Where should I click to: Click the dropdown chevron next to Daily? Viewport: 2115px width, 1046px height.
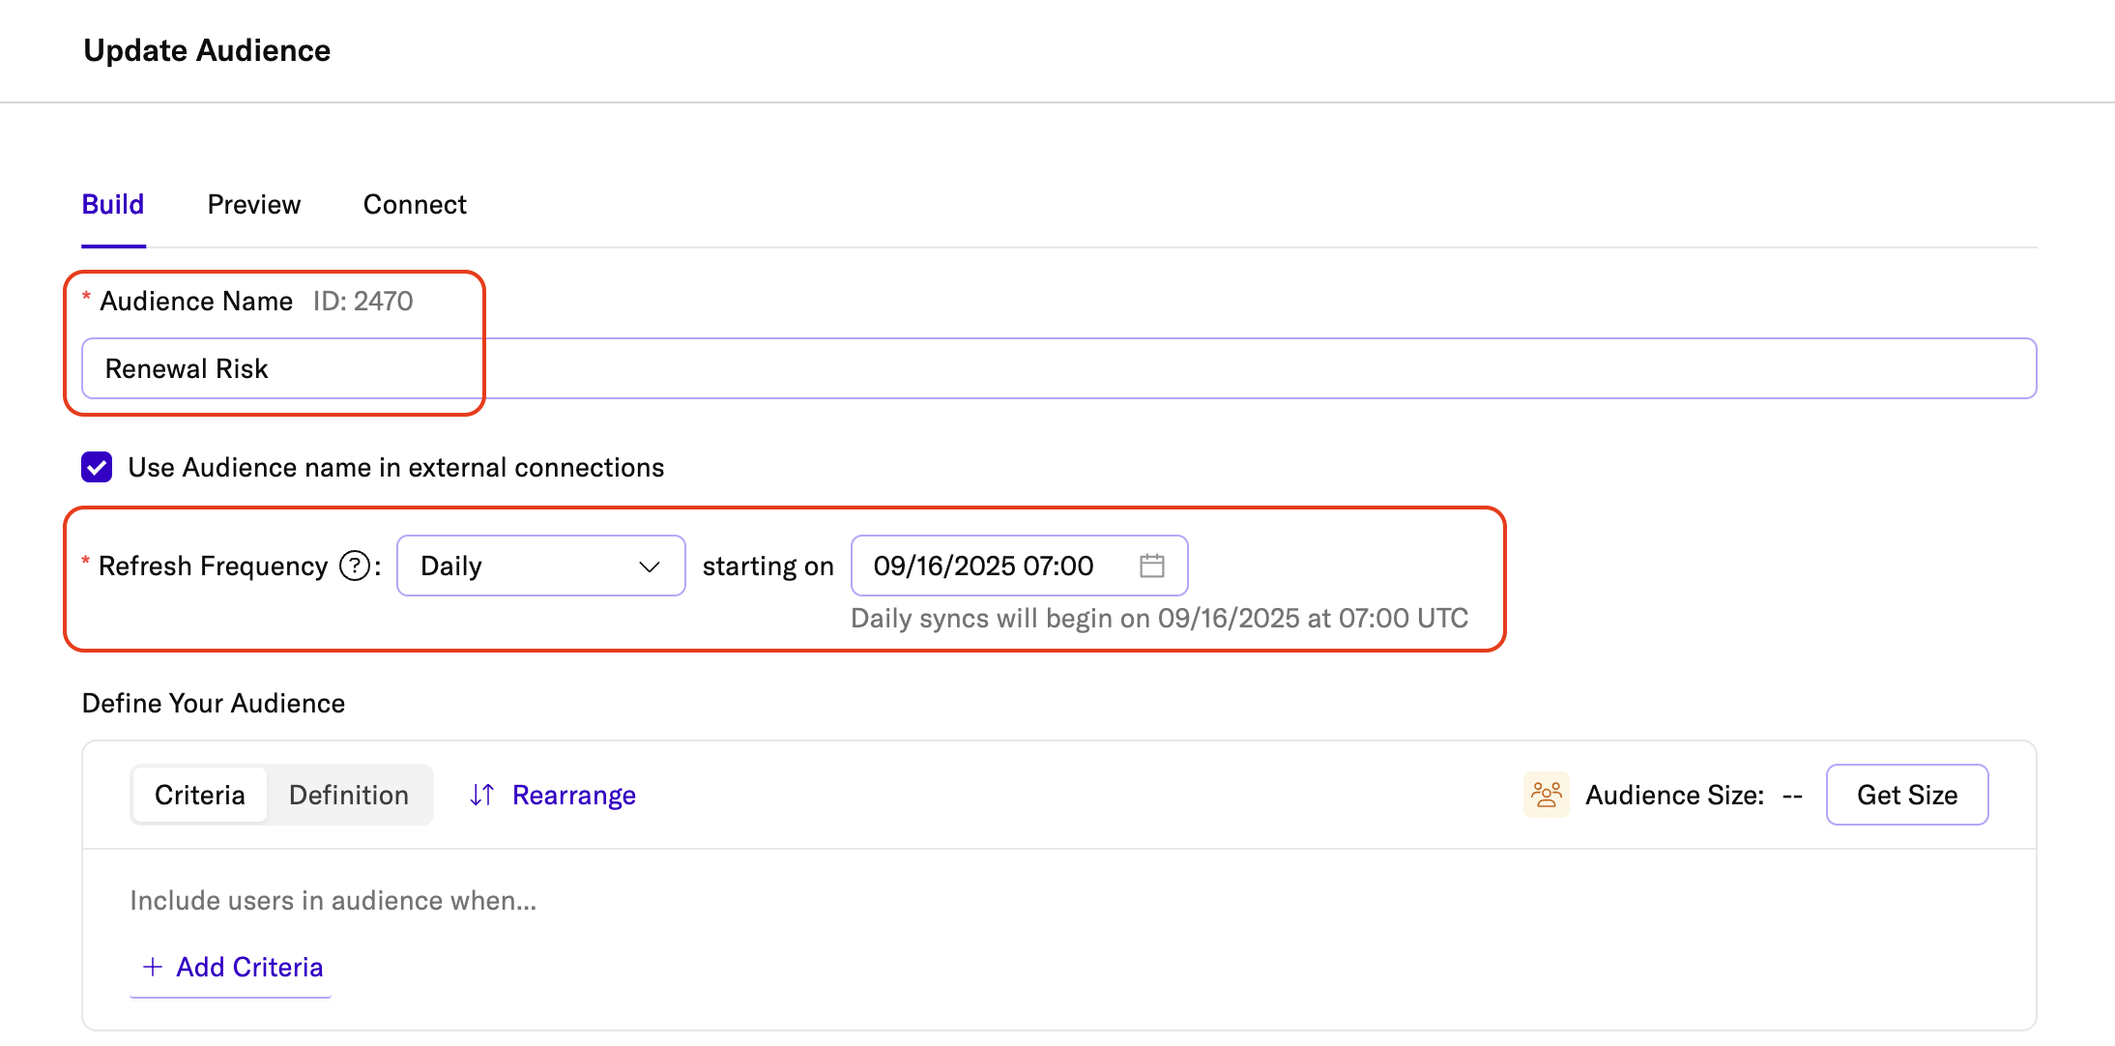pos(650,567)
